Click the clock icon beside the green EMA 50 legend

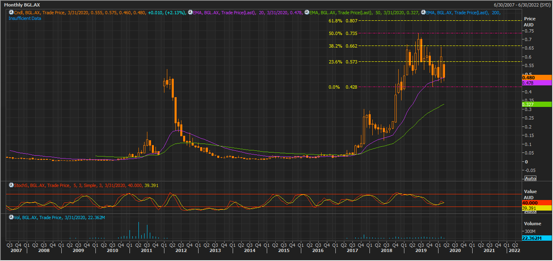pyautogui.click(x=307, y=13)
